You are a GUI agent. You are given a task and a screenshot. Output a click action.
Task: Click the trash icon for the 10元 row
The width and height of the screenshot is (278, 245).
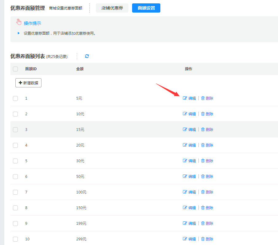[203, 114]
